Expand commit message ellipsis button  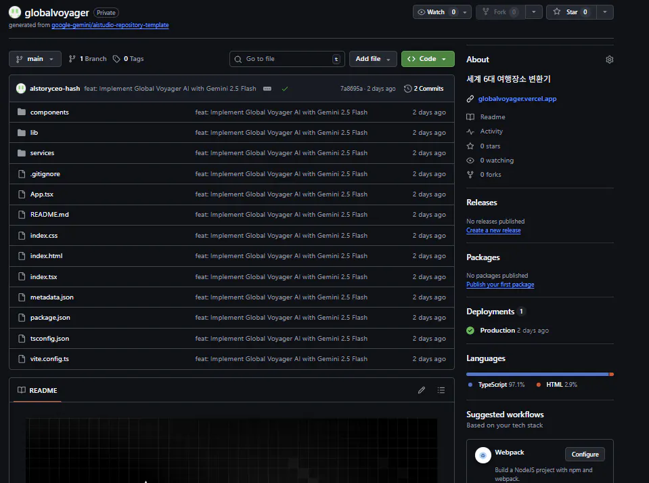click(x=267, y=89)
